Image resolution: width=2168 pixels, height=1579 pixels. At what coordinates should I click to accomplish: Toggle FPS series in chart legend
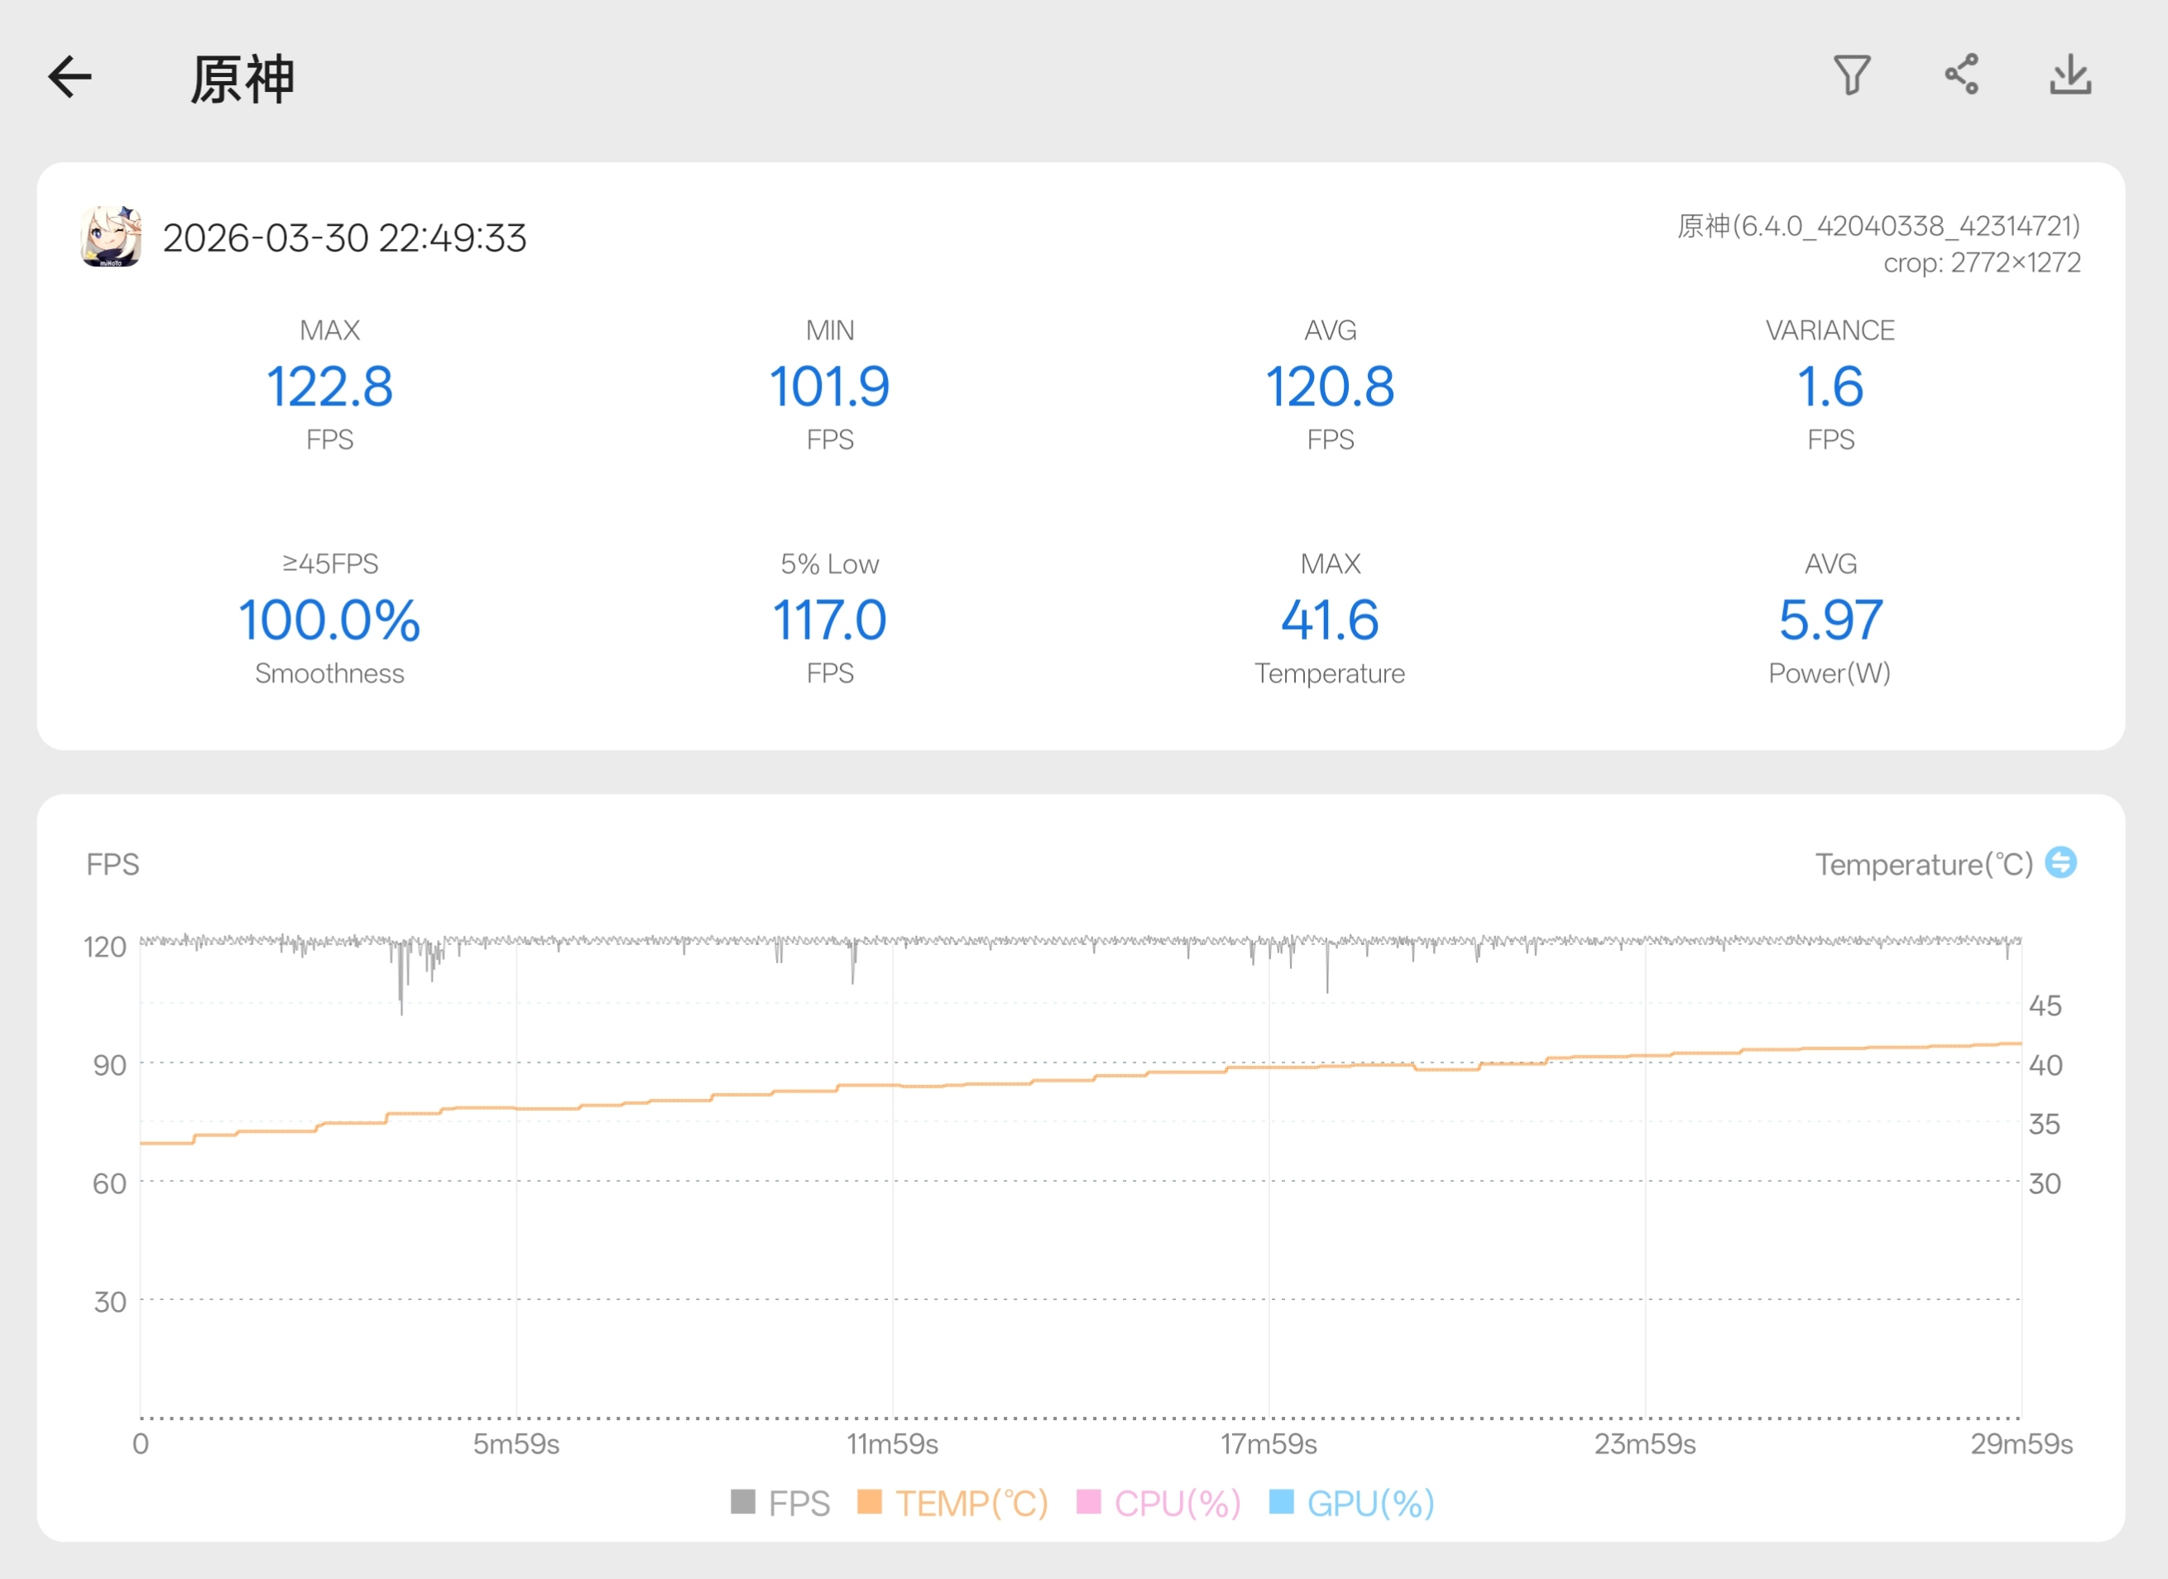pyautogui.click(x=799, y=1504)
